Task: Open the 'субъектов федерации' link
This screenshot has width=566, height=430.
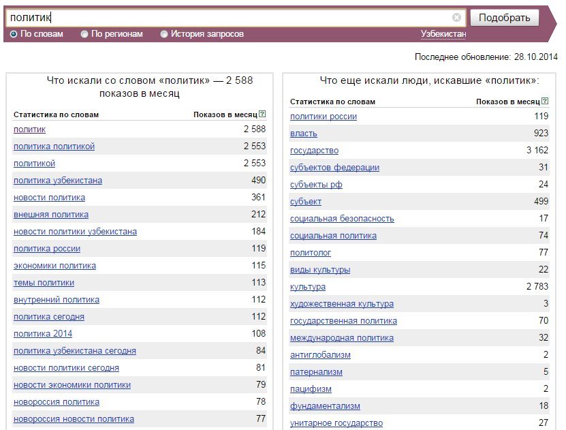Action: click(334, 167)
